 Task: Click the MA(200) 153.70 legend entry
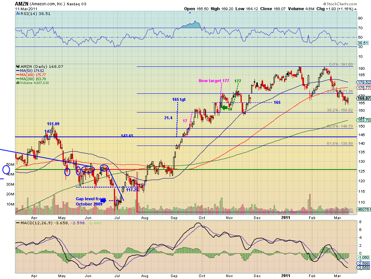coord(31,79)
